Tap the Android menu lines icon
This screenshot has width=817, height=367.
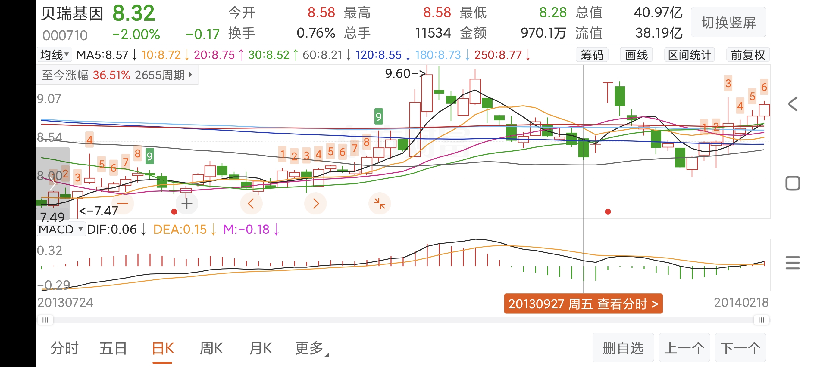(793, 263)
